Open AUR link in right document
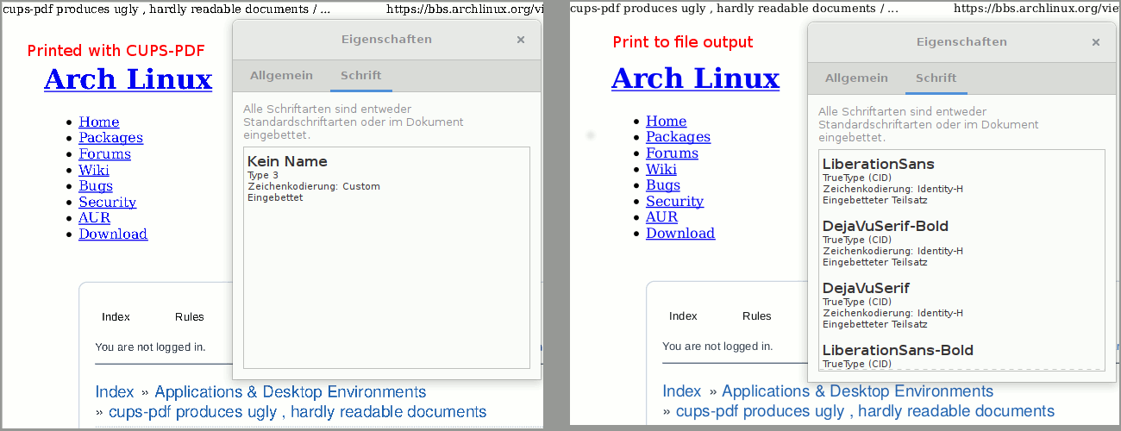This screenshot has height=431, width=1121. pos(662,217)
